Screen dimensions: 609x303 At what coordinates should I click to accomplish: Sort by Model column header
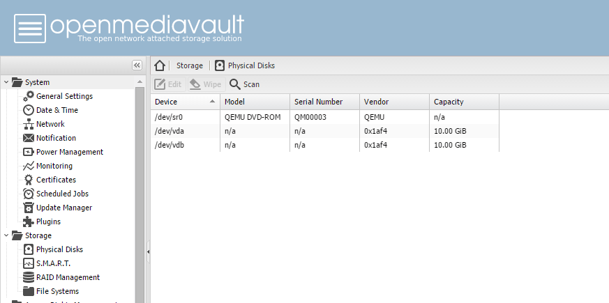click(x=255, y=102)
